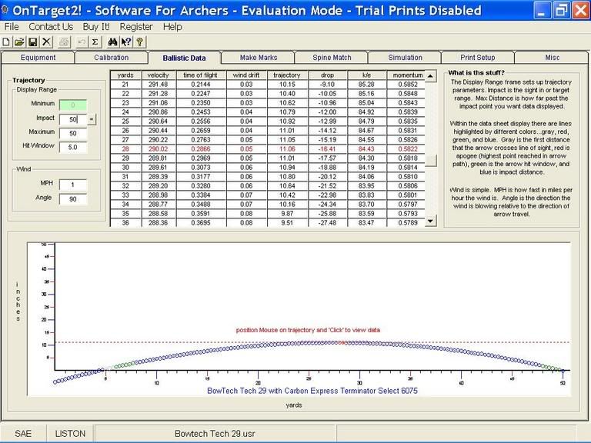The height and width of the screenshot is (443, 591).
Task: Open the Misc tab
Action: 553,58
